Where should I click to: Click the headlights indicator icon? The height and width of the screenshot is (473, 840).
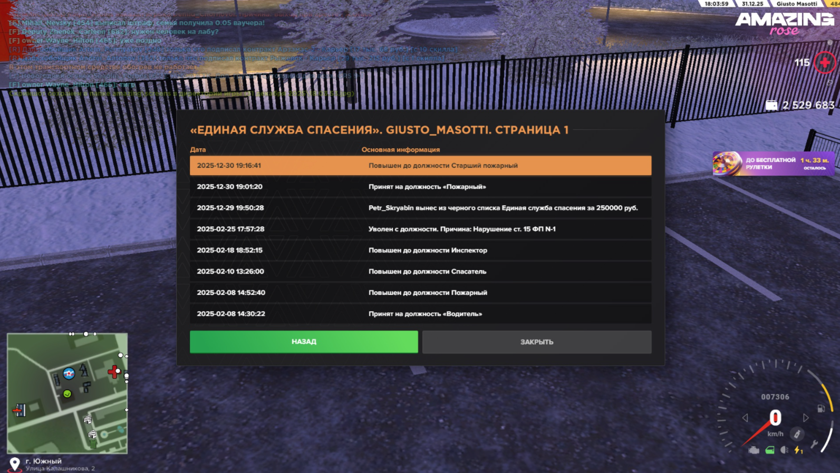point(785,450)
